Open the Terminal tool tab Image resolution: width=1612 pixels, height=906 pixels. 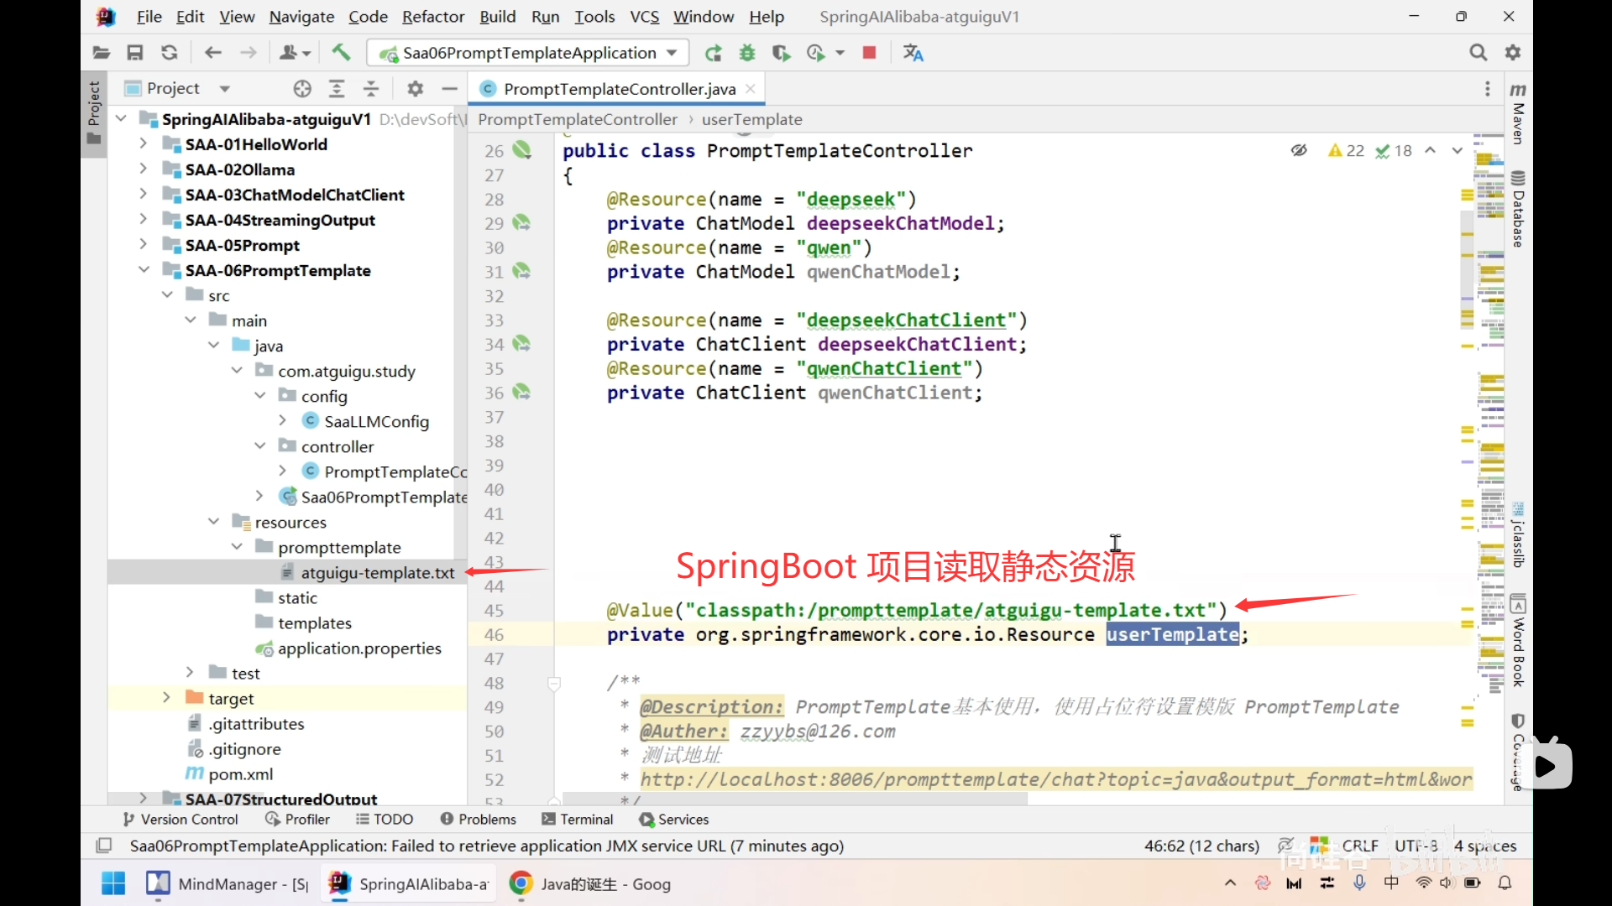(578, 820)
